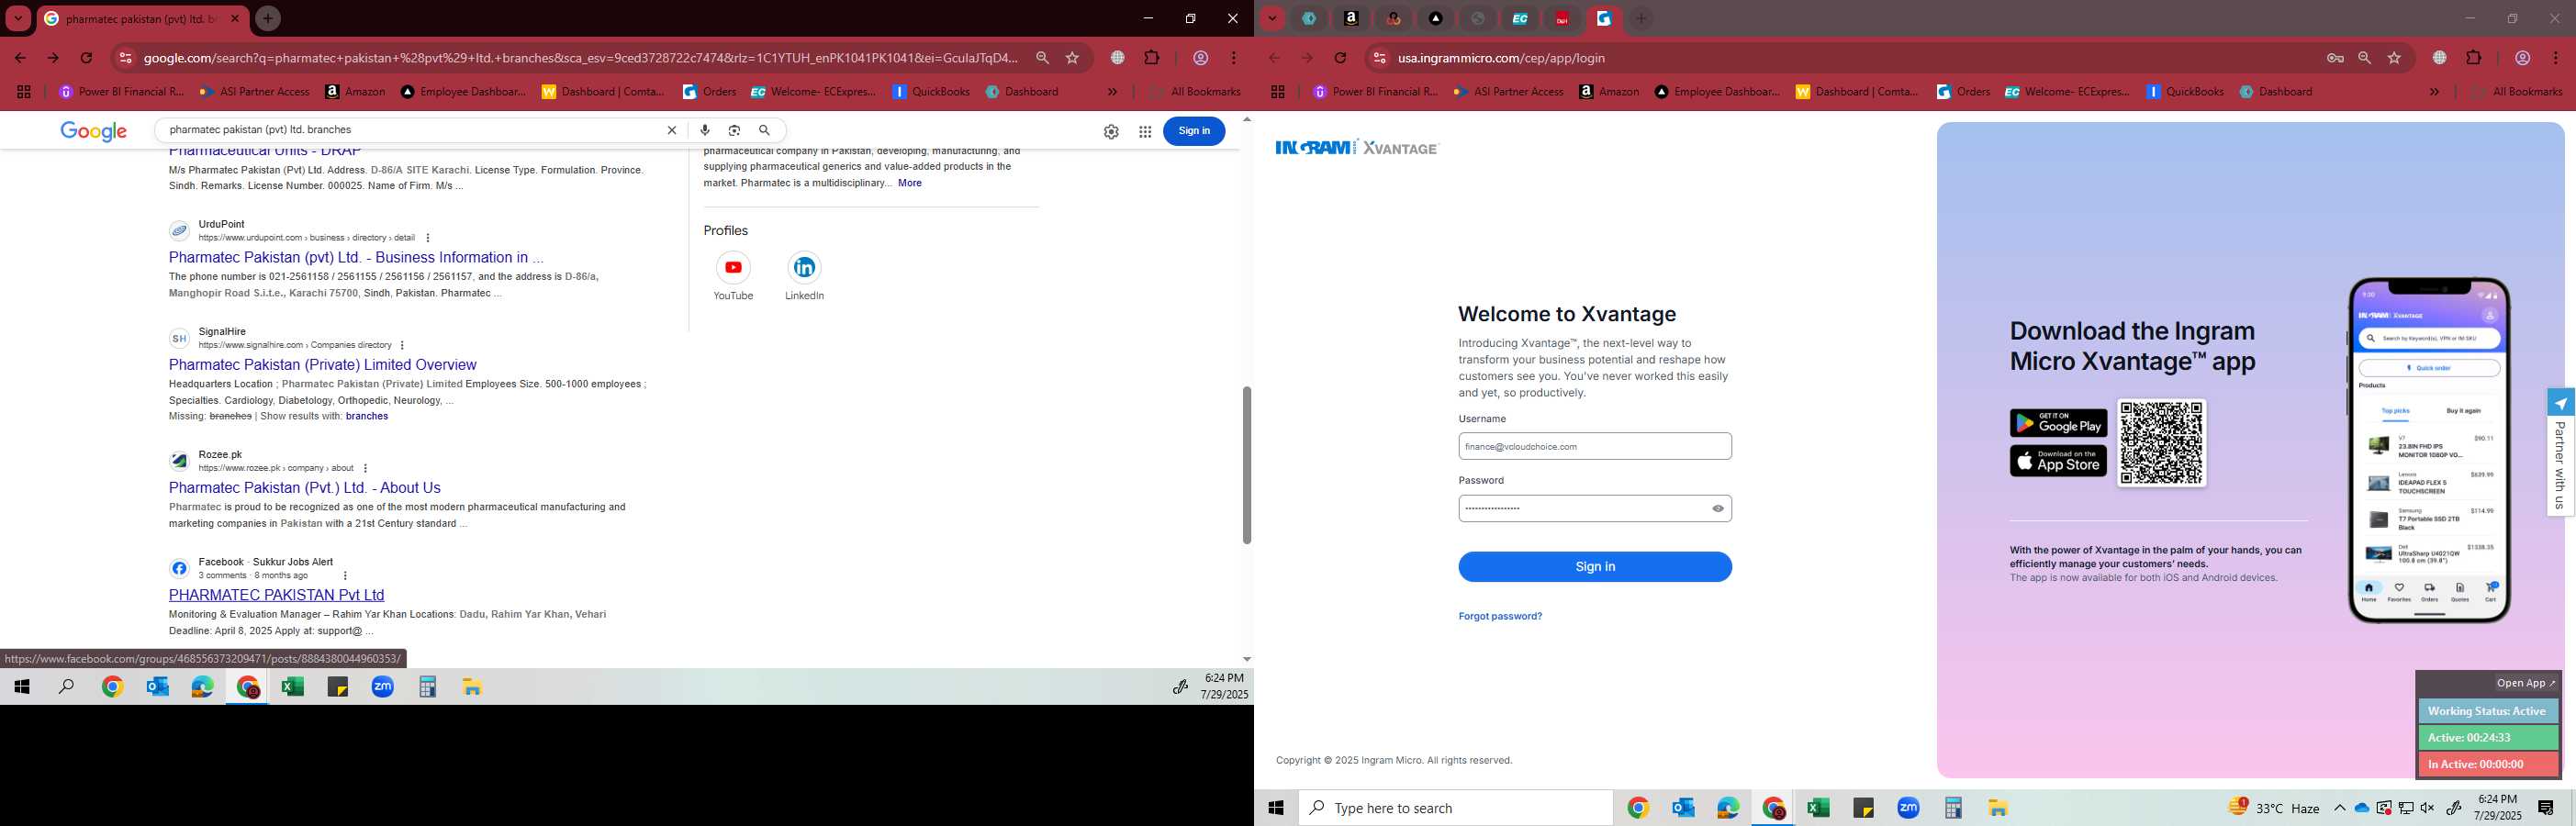The image size is (2576, 826).
Task: Close the pharmatec pakistan tab
Action: click(x=234, y=18)
